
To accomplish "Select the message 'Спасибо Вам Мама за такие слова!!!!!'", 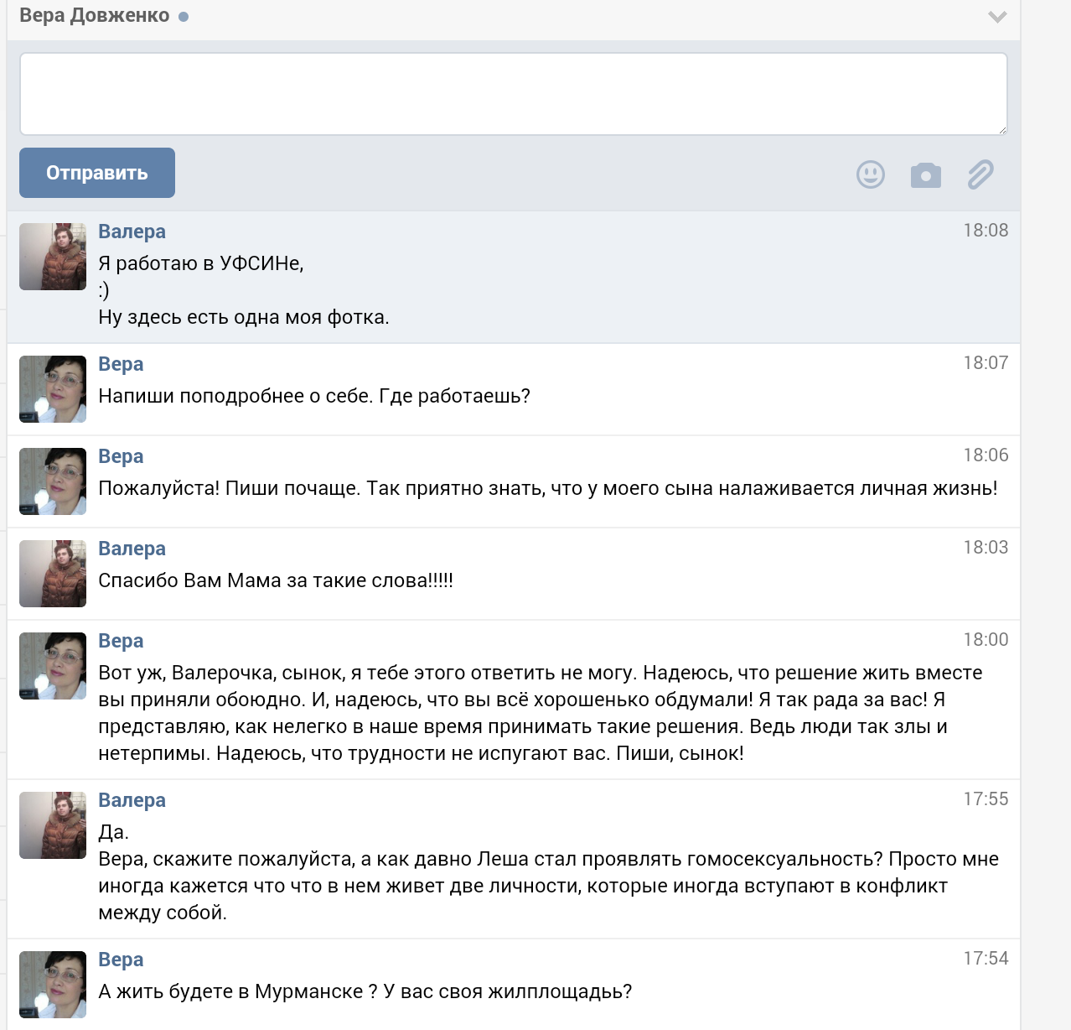I will [276, 580].
